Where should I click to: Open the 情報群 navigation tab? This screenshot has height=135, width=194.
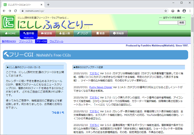pos(119,33)
